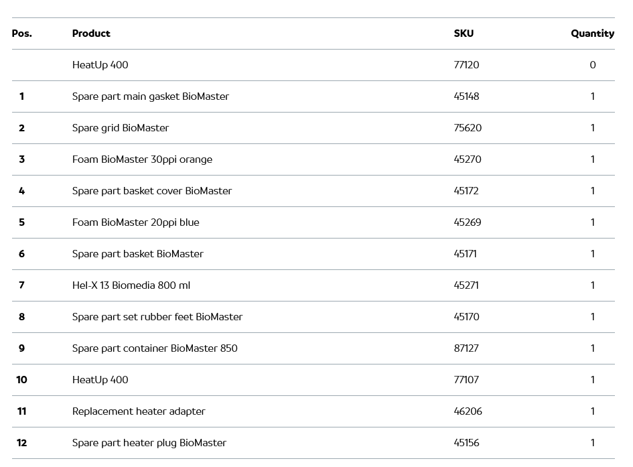The height and width of the screenshot is (467, 633).
Task: Select Foam BioMaster 20ppi blue
Action: coord(136,222)
